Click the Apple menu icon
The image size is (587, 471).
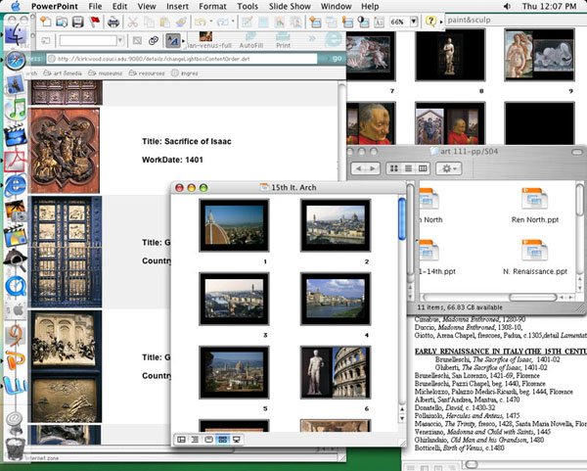point(15,6)
